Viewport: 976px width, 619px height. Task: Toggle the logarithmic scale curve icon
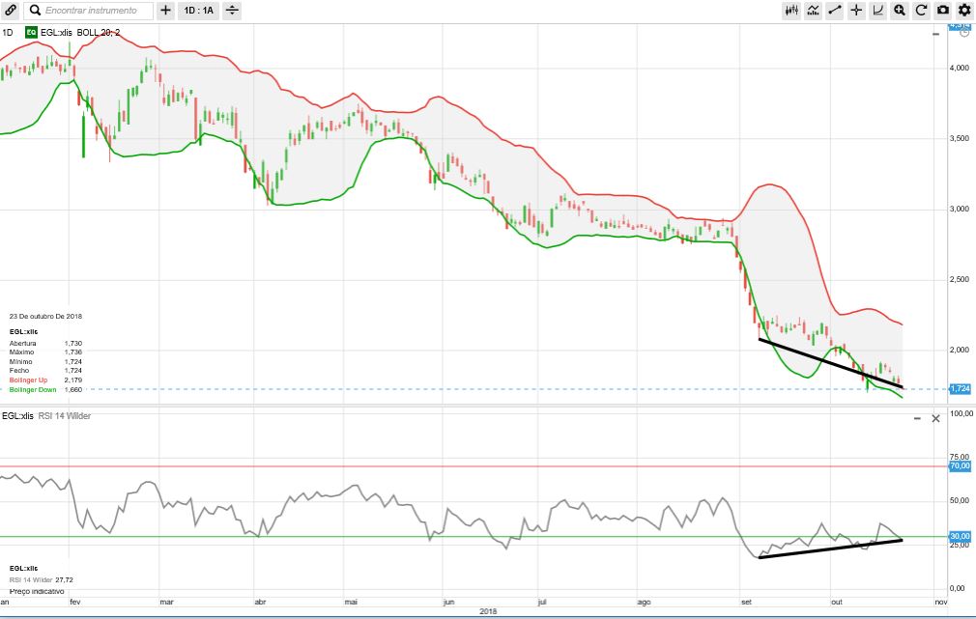pos(877,11)
